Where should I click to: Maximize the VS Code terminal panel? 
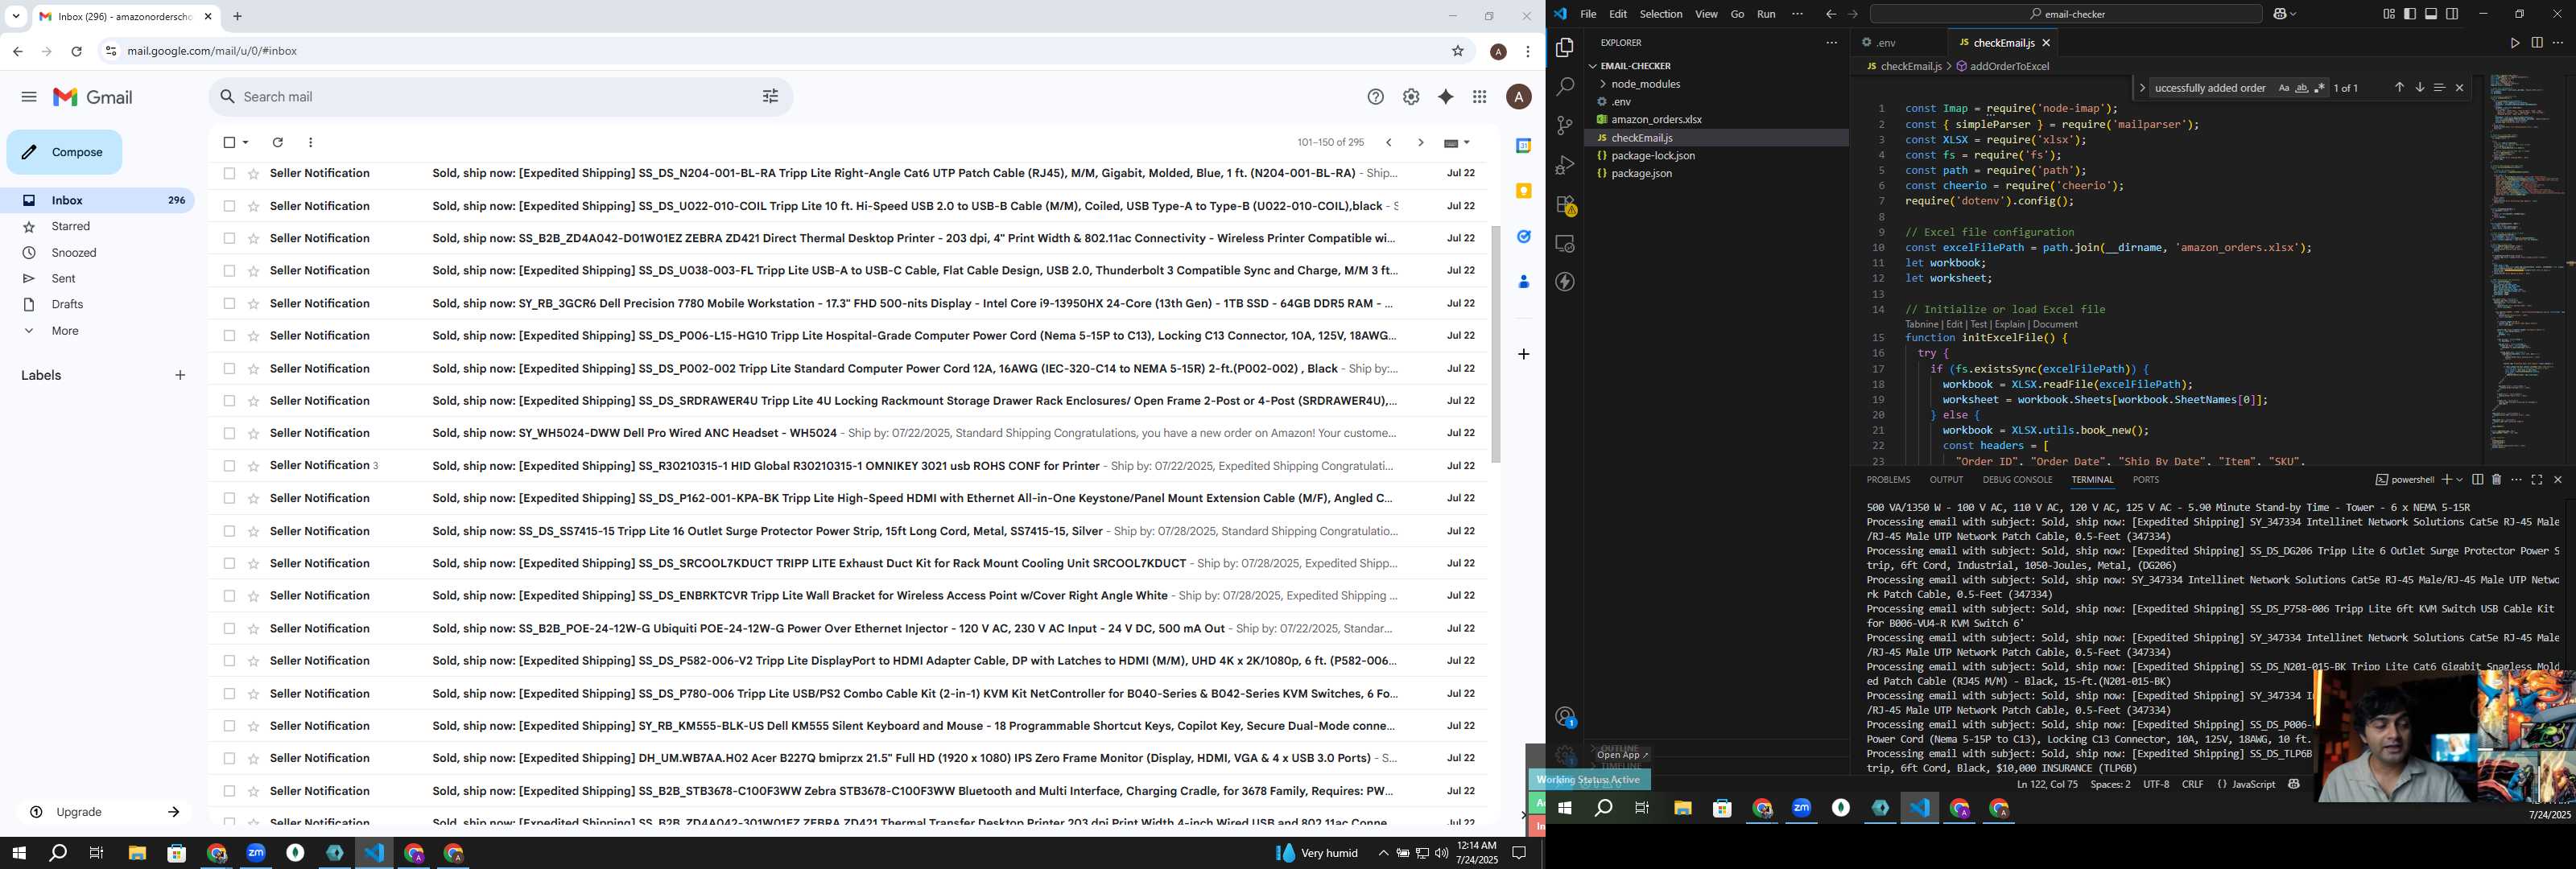click(2536, 480)
